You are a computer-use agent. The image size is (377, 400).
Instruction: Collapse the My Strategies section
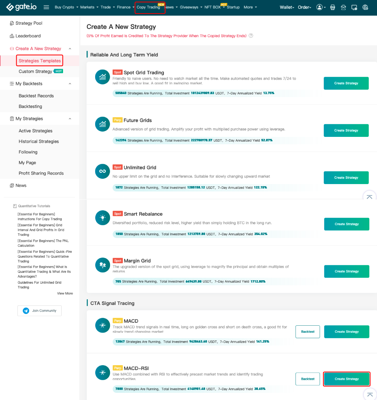point(70,119)
